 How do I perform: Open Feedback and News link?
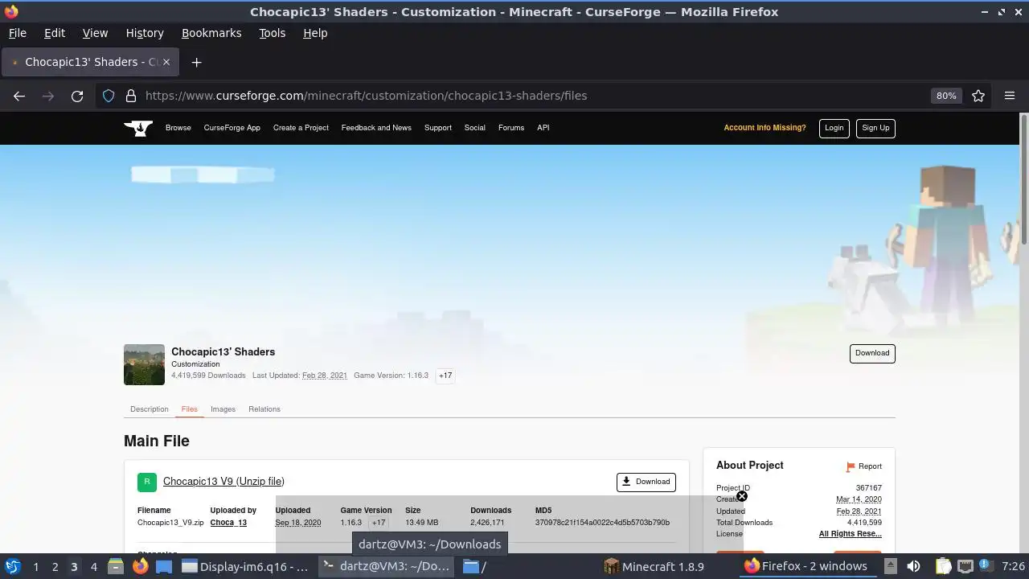tap(376, 128)
